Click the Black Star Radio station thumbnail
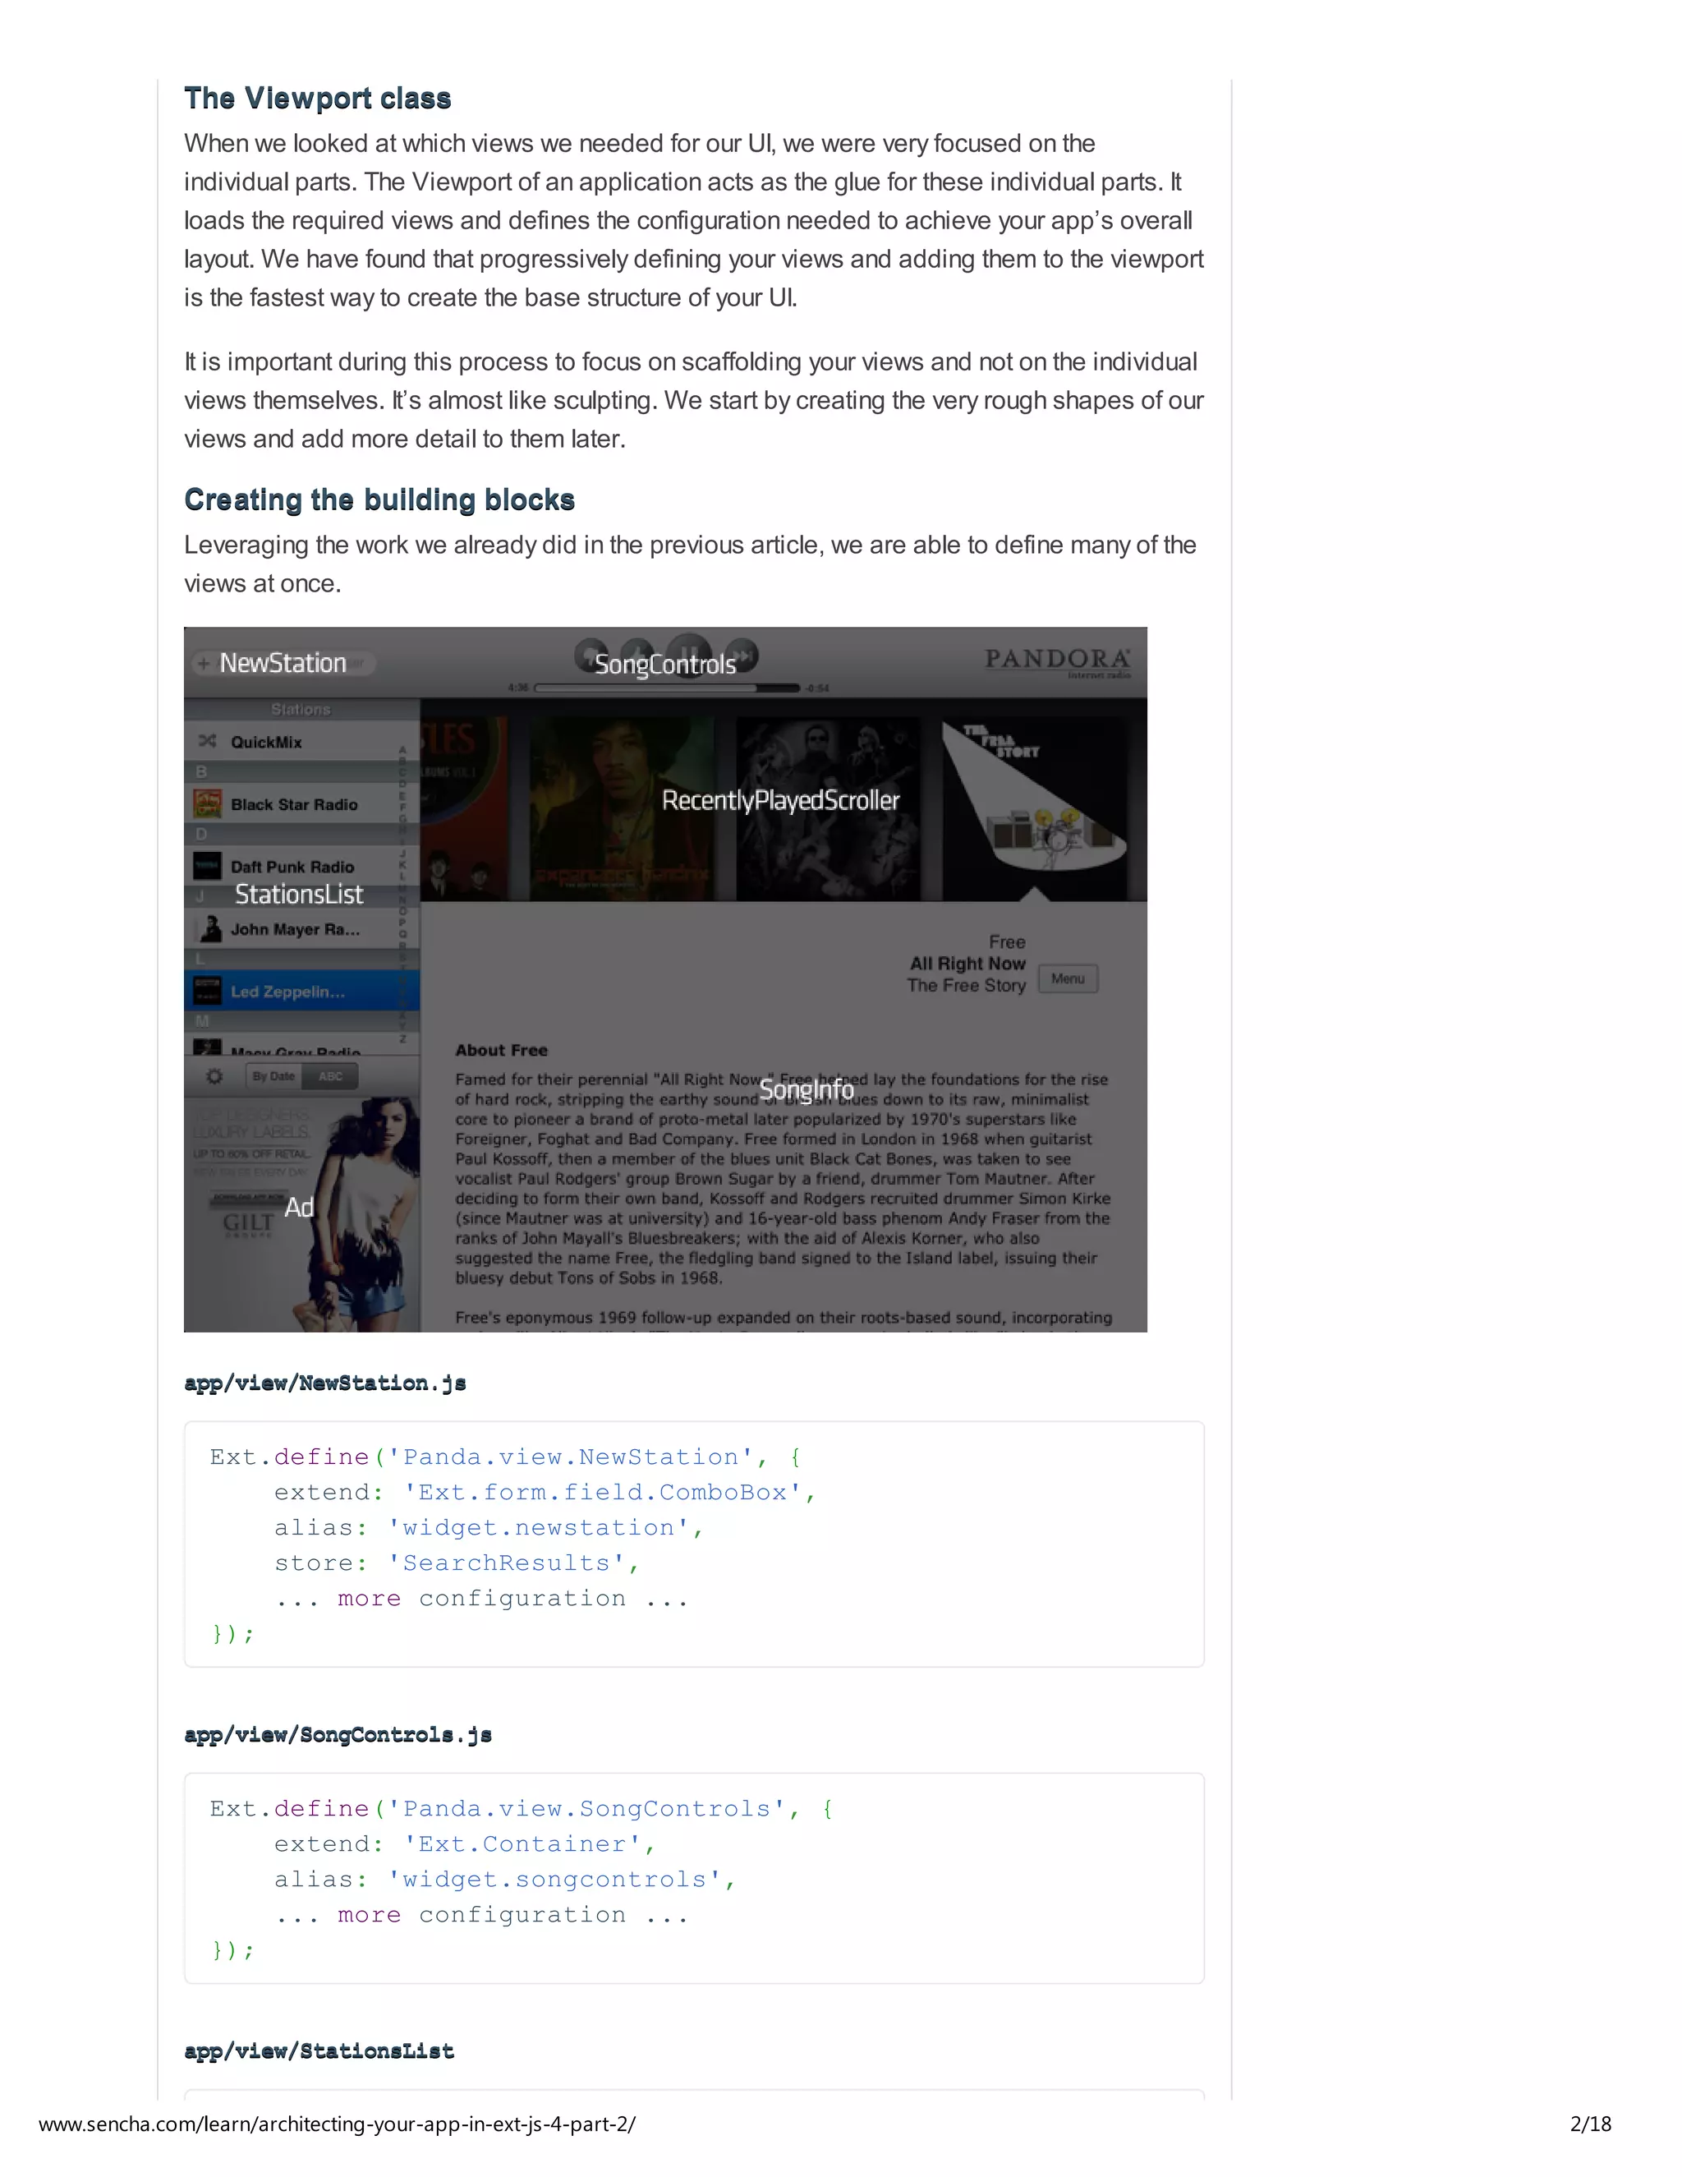 [207, 803]
